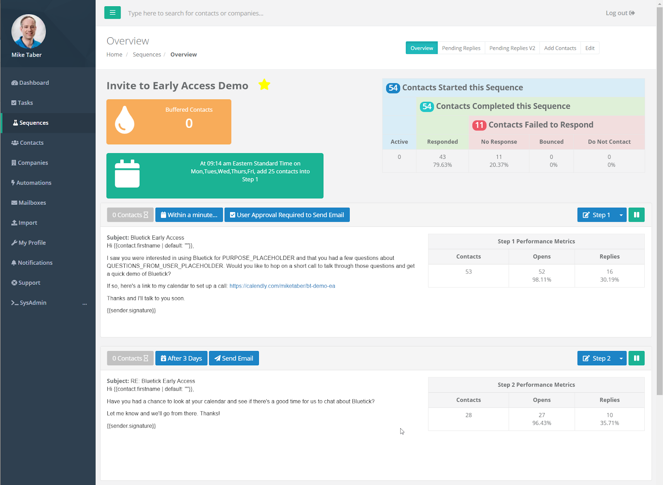The width and height of the screenshot is (663, 485).
Task: Click Step 1's 0 Contacts button
Action: pyautogui.click(x=130, y=215)
